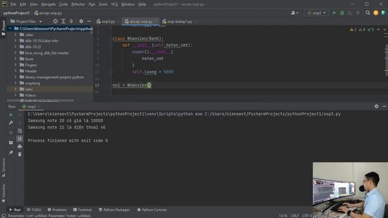
Task: Click Restore Layout icon in the Run panel
Action: pyautogui.click(x=11, y=143)
